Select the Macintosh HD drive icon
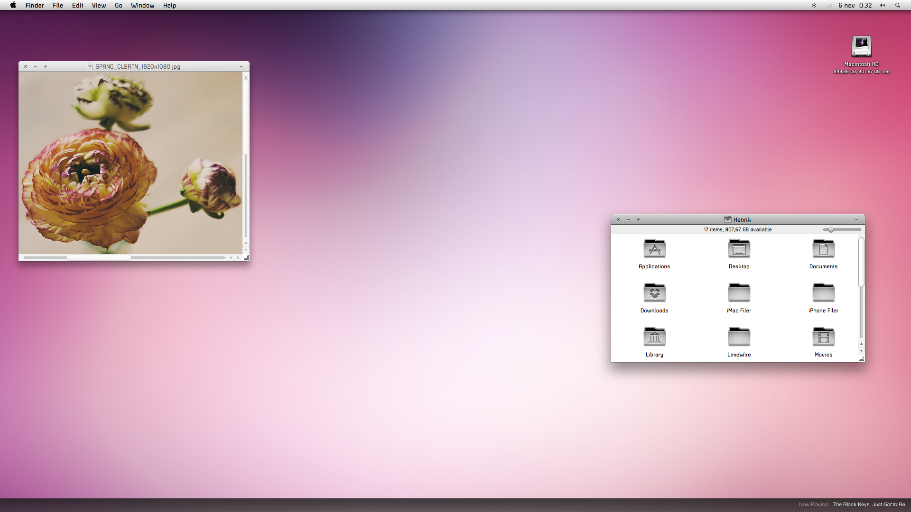Screen dimensions: 911x512 click(861, 47)
